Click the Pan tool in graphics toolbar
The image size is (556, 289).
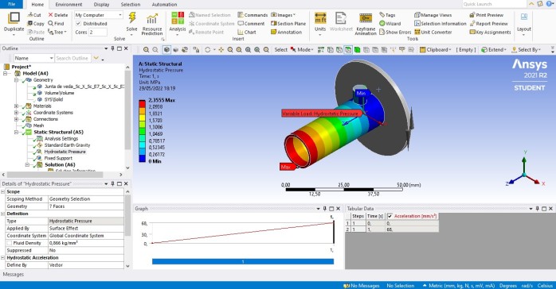tap(221, 50)
